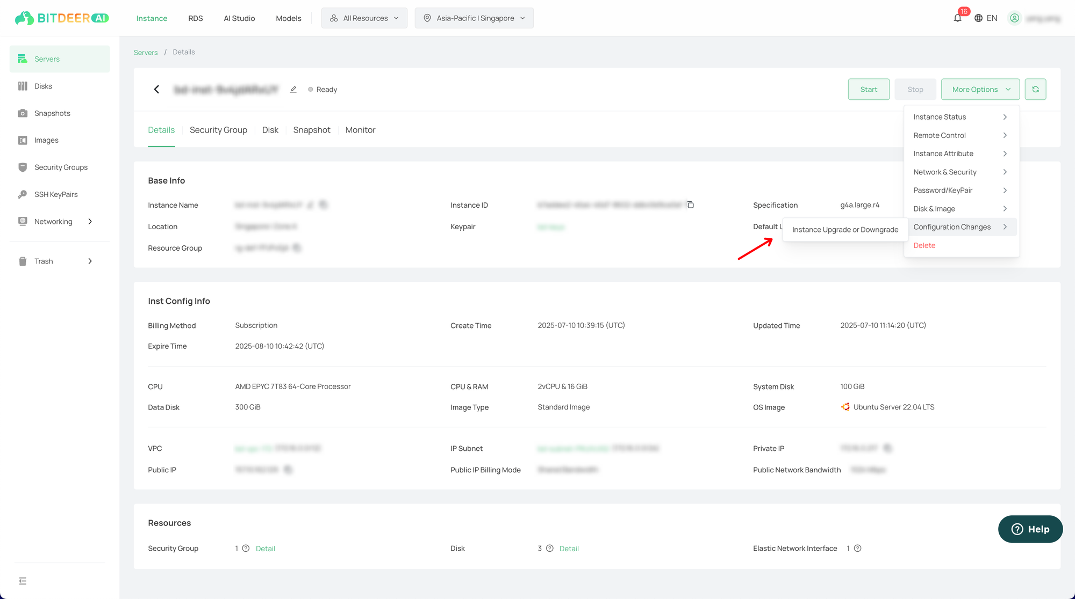Select the Details tab
The height and width of the screenshot is (599, 1075).
[x=161, y=130]
